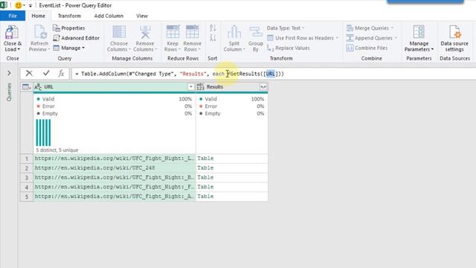The width and height of the screenshot is (476, 268).
Task: Sort ascending with the A-Z icon
Action: 213,28
